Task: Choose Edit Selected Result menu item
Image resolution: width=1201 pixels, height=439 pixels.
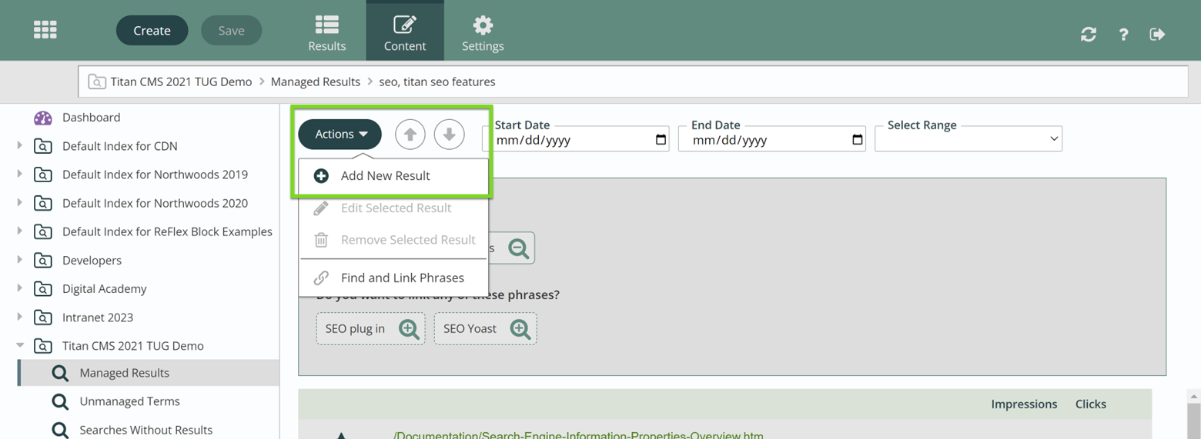Action: pos(393,208)
